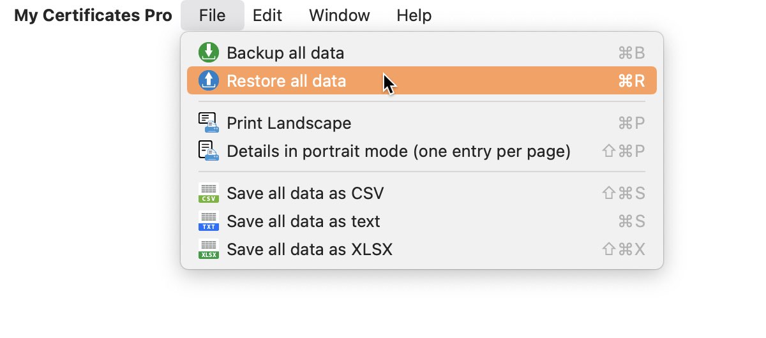Click the green XLSX spreadsheet icon
The image size is (766, 338).
209,249
